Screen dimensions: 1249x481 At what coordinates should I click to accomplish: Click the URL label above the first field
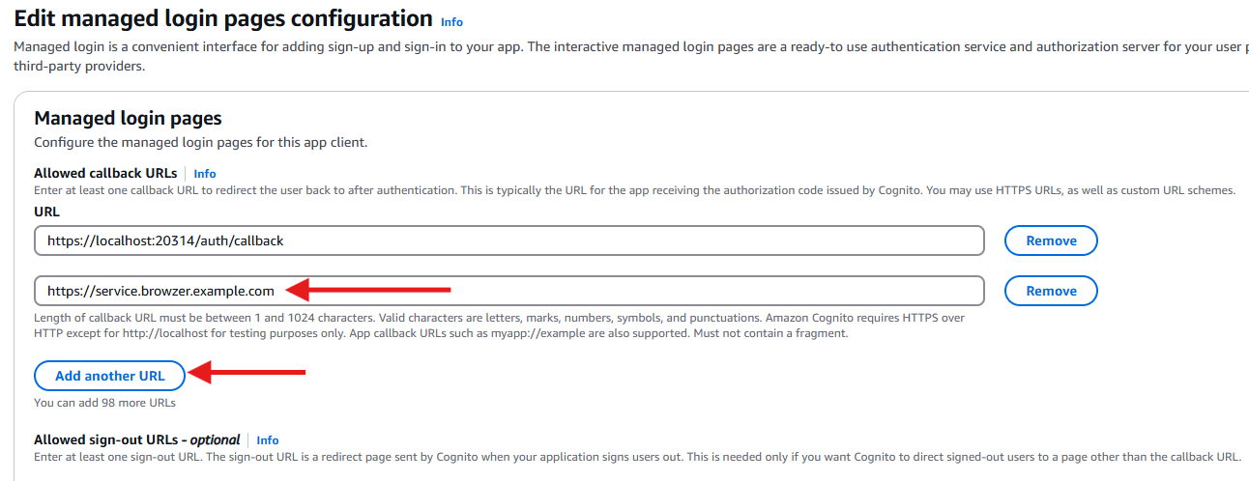coord(46,211)
